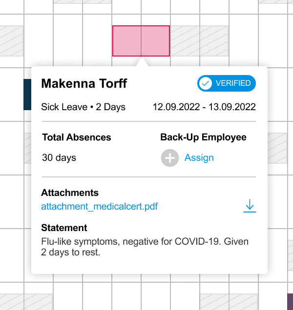The height and width of the screenshot is (310, 293).
Task: Select the purple event block at bottom right
Action: [x=290, y=302]
